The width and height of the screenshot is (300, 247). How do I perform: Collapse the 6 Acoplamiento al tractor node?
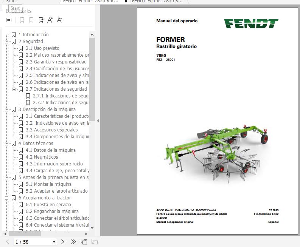click(x=6, y=198)
